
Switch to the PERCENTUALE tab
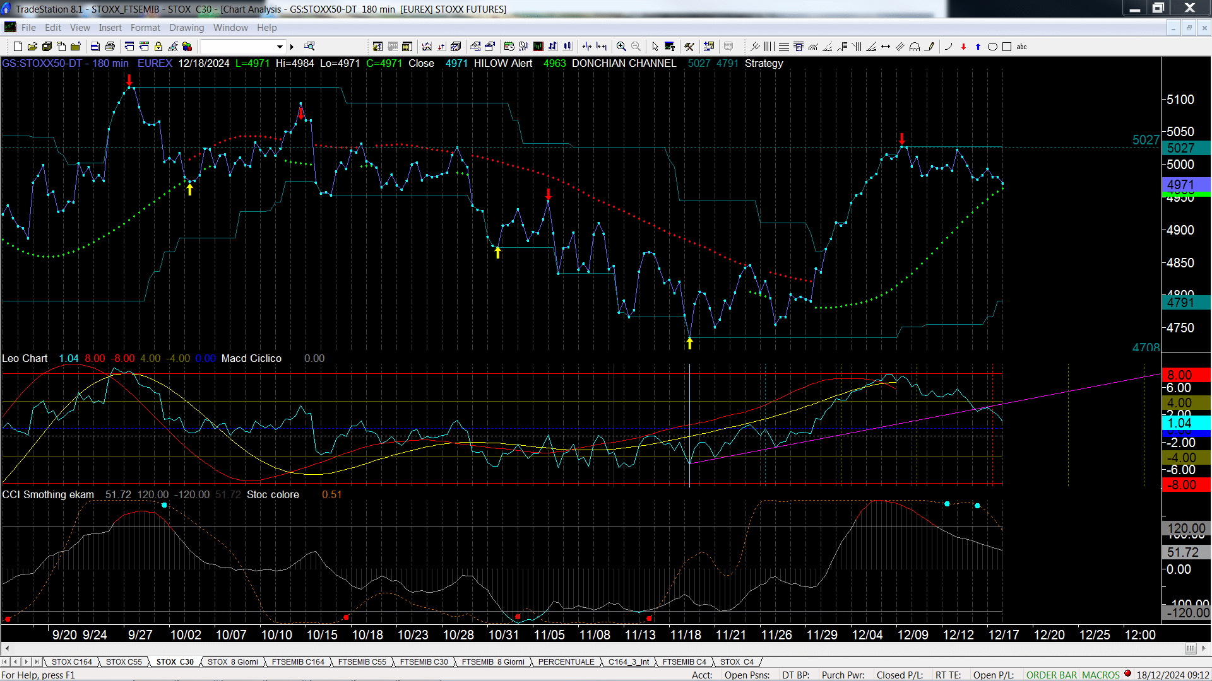point(566,662)
